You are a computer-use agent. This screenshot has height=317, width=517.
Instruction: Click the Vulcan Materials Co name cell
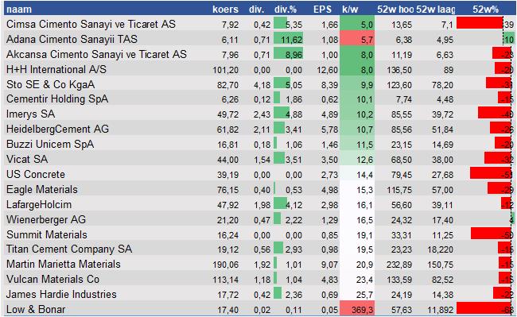[52, 279]
